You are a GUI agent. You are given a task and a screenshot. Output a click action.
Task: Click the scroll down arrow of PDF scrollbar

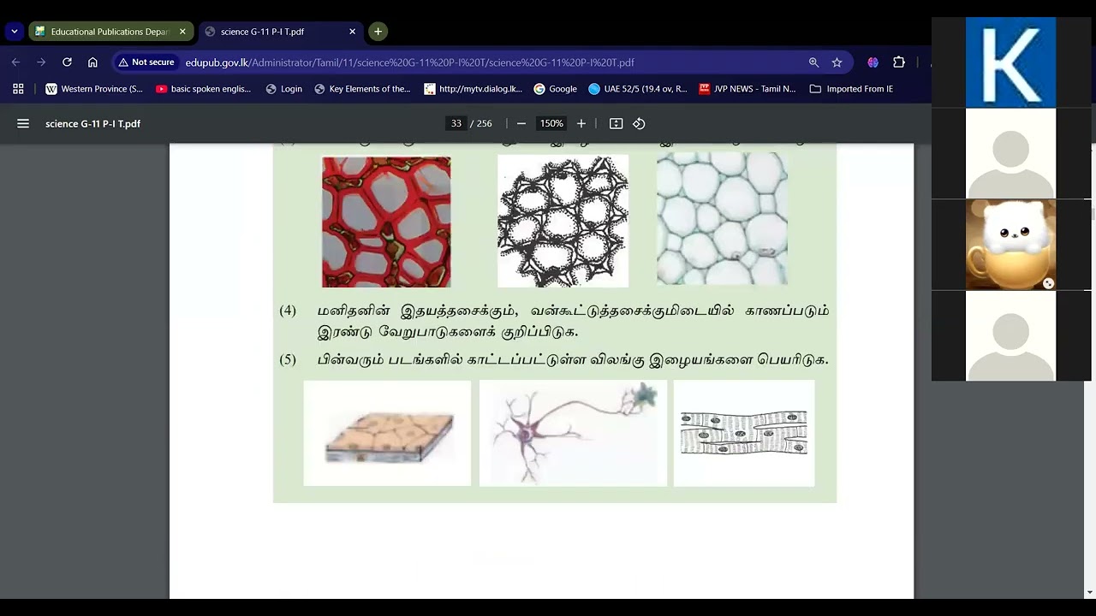pyautogui.click(x=1089, y=592)
